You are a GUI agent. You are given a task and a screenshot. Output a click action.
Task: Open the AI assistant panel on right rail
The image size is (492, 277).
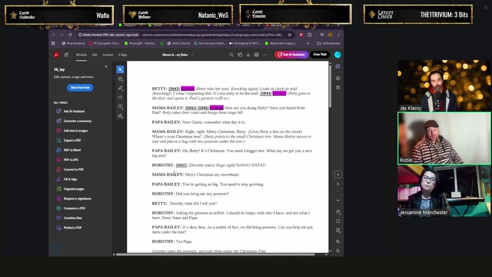pyautogui.click(x=338, y=66)
